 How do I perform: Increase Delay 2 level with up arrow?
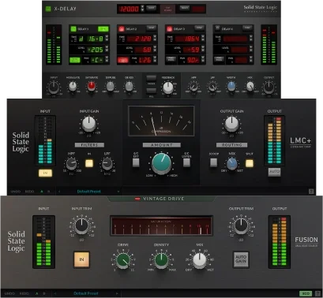[x=155, y=47]
